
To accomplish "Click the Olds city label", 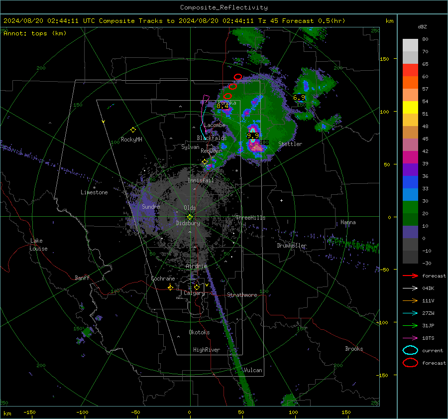I will point(190,208).
